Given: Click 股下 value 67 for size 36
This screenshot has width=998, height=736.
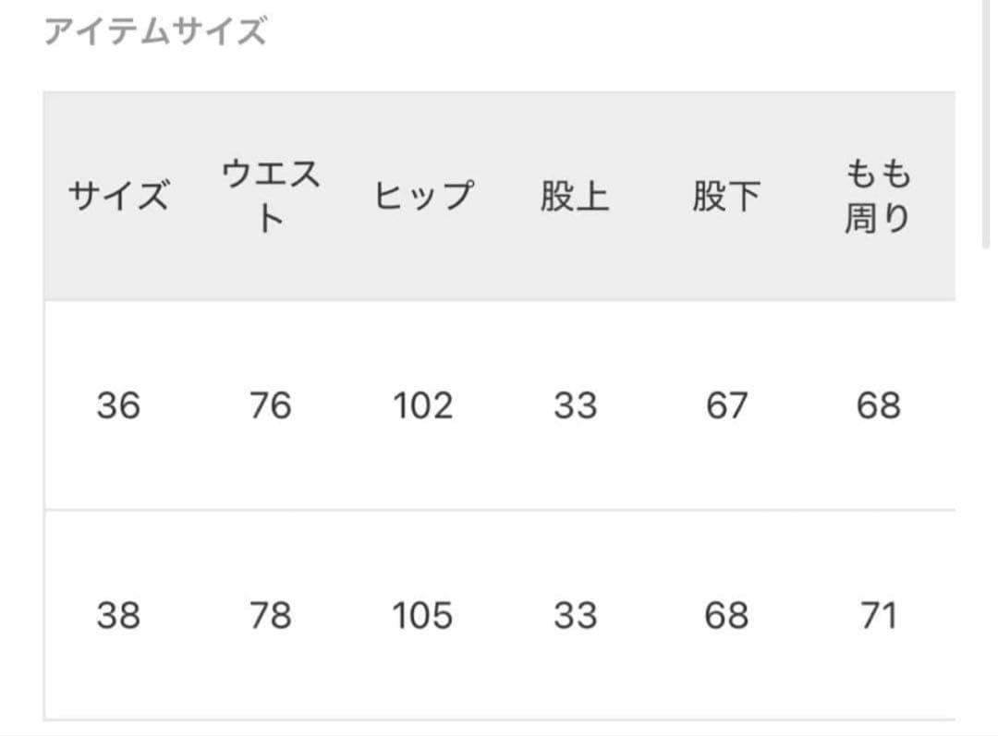Looking at the screenshot, I should point(726,405).
